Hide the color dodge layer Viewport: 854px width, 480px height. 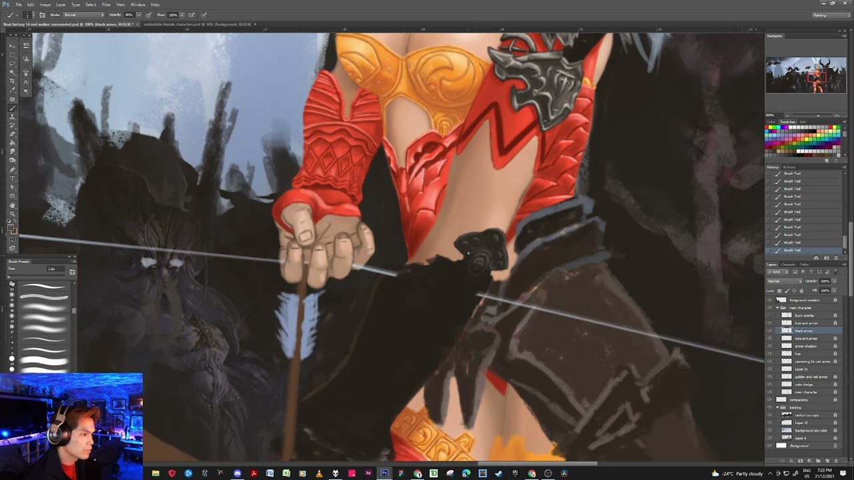(769, 385)
